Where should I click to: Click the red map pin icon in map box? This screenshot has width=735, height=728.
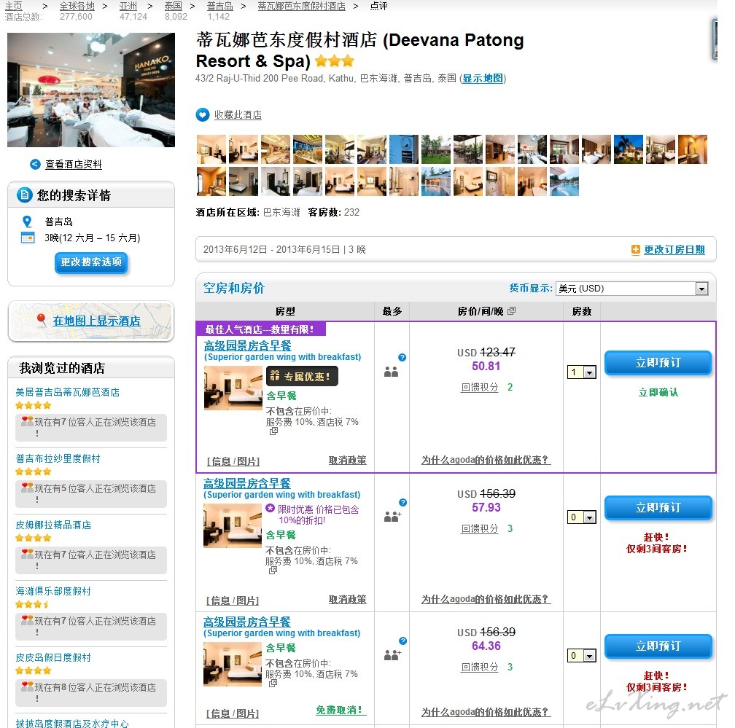(x=42, y=319)
